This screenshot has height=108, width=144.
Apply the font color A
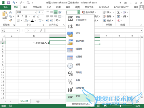click(32, 20)
